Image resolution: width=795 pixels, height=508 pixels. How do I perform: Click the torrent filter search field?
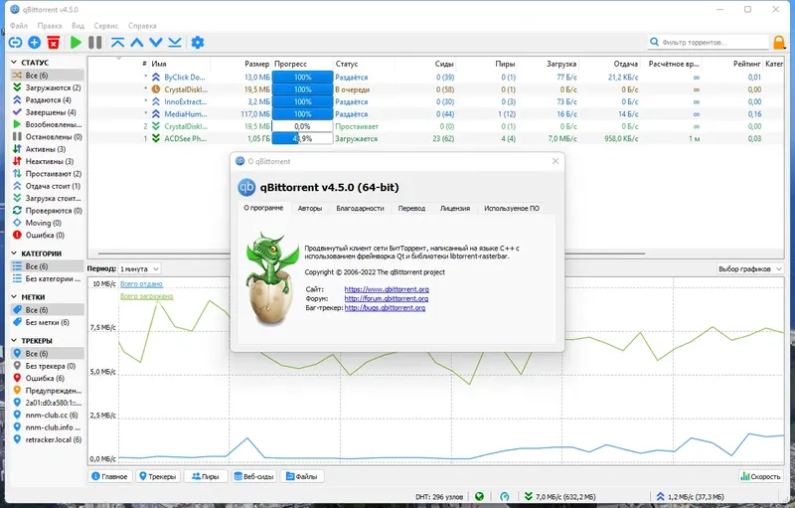point(709,42)
